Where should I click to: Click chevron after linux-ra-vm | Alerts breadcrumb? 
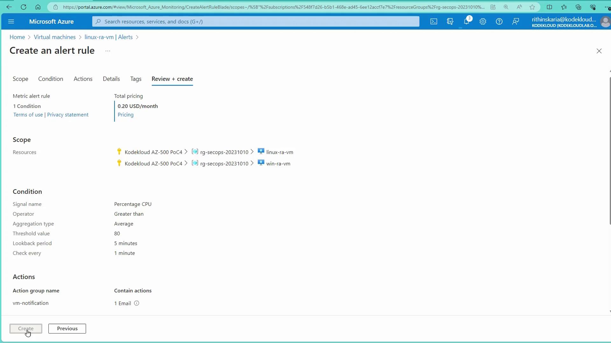137,37
